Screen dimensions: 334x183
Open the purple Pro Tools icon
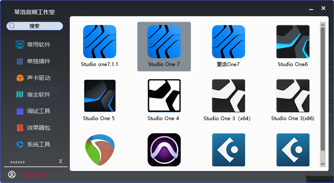164,150
